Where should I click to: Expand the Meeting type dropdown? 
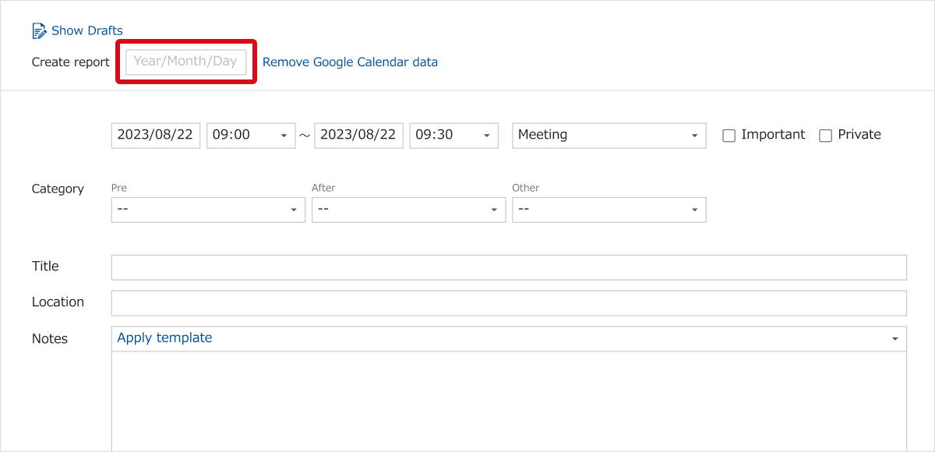coord(609,135)
